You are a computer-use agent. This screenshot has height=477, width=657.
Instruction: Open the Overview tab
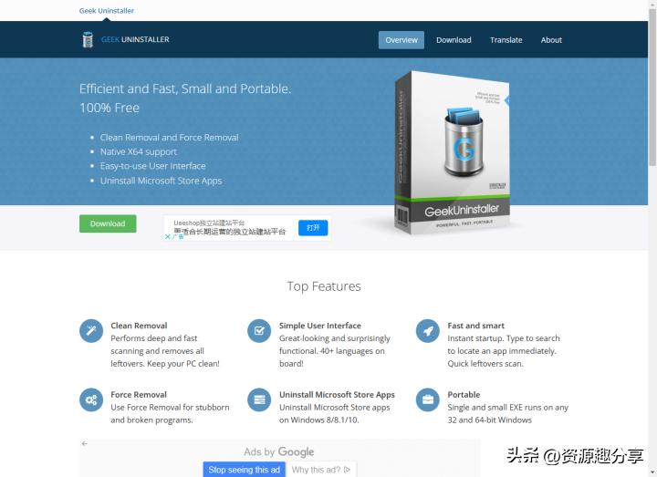pos(401,40)
